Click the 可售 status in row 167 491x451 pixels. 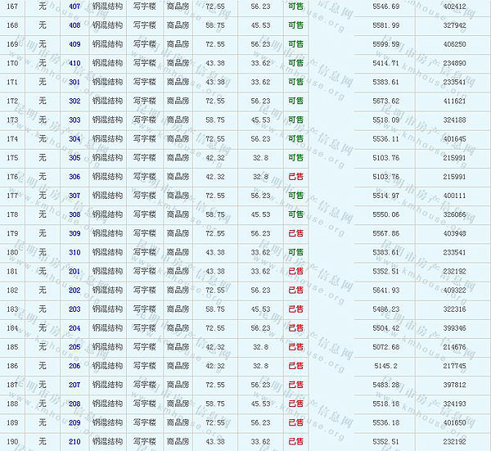295,7
